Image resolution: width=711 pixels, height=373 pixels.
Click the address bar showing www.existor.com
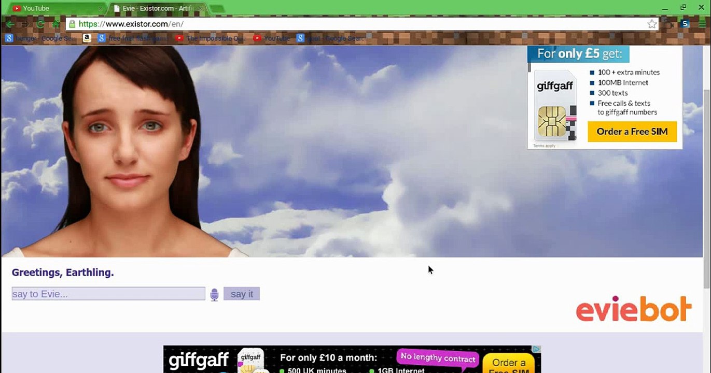pos(362,24)
